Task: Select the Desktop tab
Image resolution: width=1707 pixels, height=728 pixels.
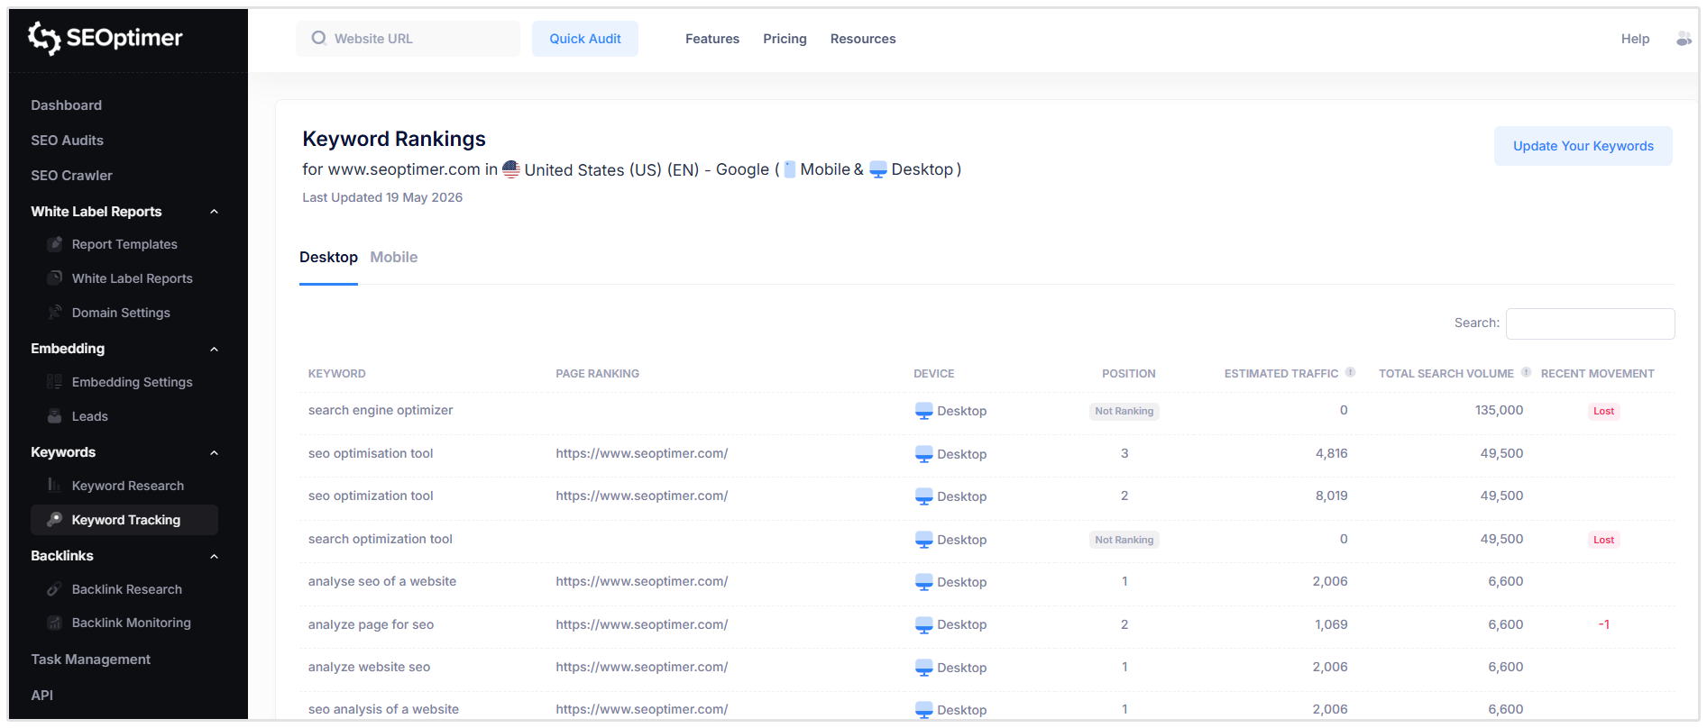Action: tap(328, 258)
